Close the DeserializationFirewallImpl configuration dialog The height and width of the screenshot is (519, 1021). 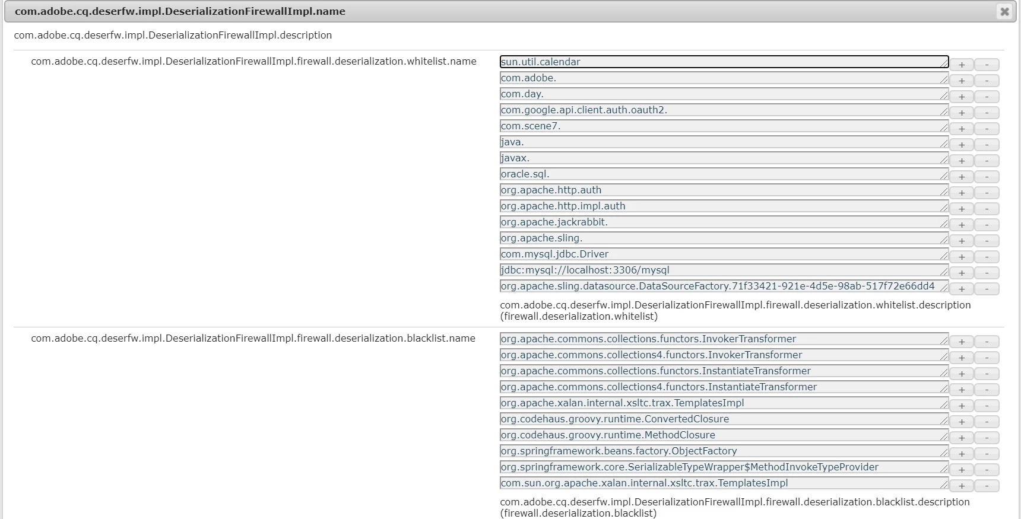click(x=1004, y=11)
